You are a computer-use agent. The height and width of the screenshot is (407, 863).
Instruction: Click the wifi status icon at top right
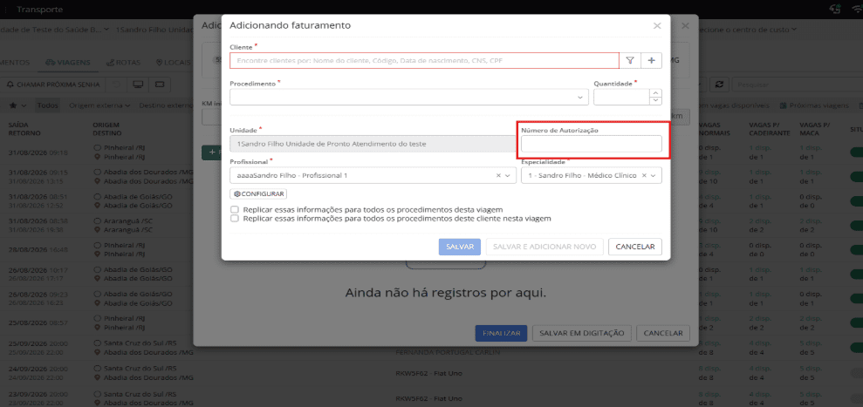[x=856, y=10]
